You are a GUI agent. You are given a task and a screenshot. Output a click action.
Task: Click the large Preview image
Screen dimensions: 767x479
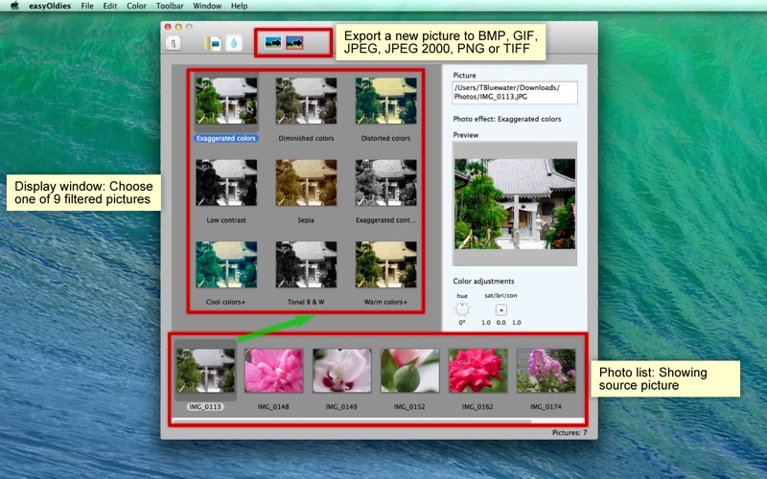[515, 204]
